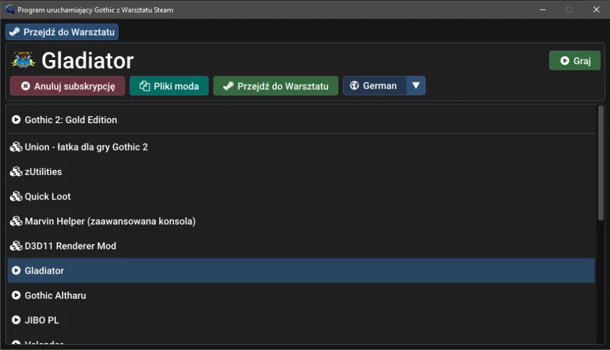Viewport: 610px width, 350px height.
Task: Click cubes icon beside Union - łatka
Action: tap(16, 147)
